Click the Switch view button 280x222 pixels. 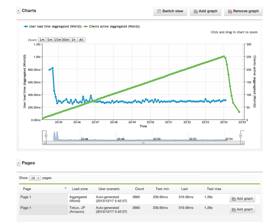[170, 11]
